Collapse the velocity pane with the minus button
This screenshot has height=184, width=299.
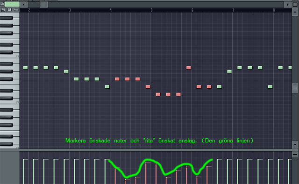(x=295, y=155)
